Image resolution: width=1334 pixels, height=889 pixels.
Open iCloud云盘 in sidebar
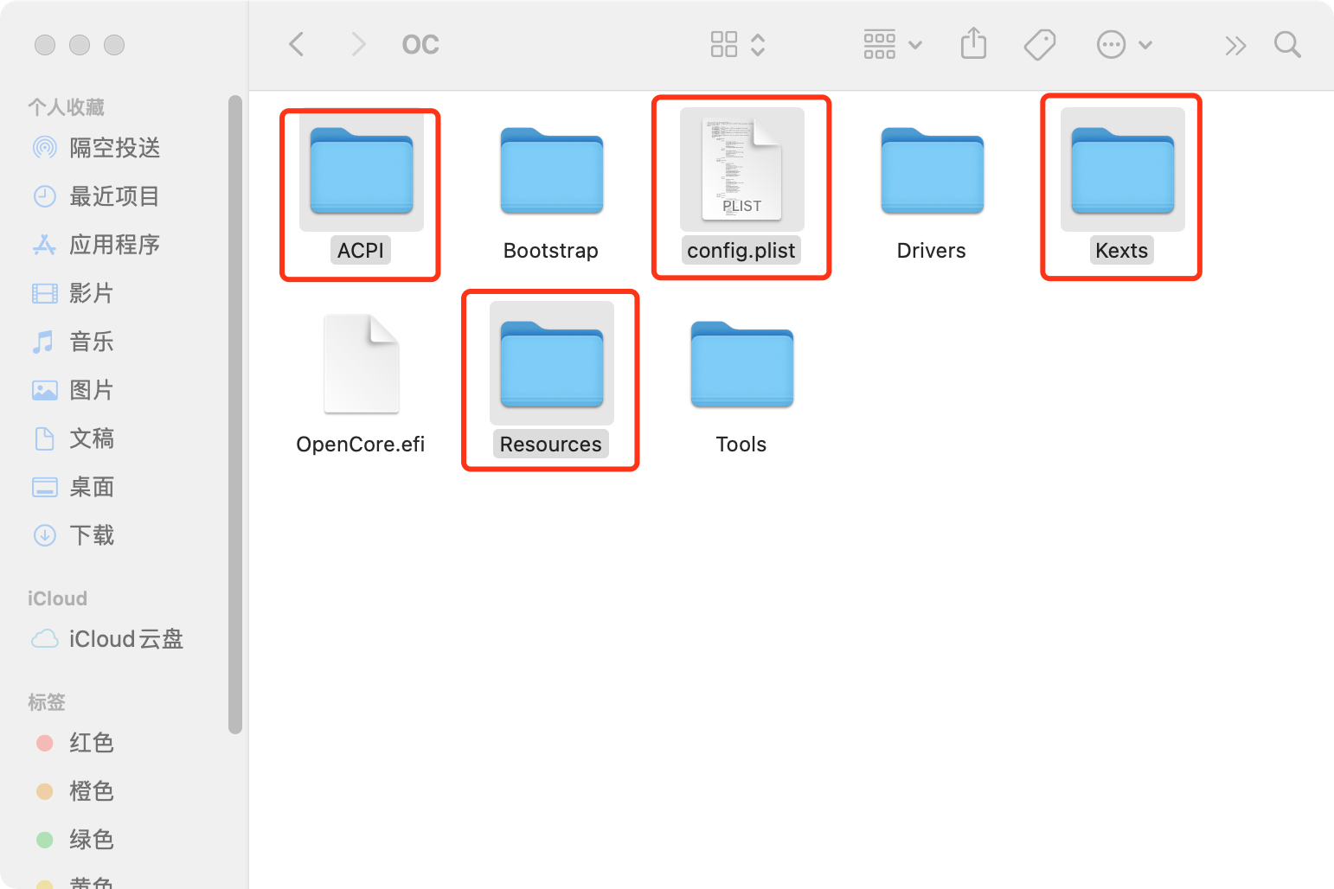click(126, 639)
